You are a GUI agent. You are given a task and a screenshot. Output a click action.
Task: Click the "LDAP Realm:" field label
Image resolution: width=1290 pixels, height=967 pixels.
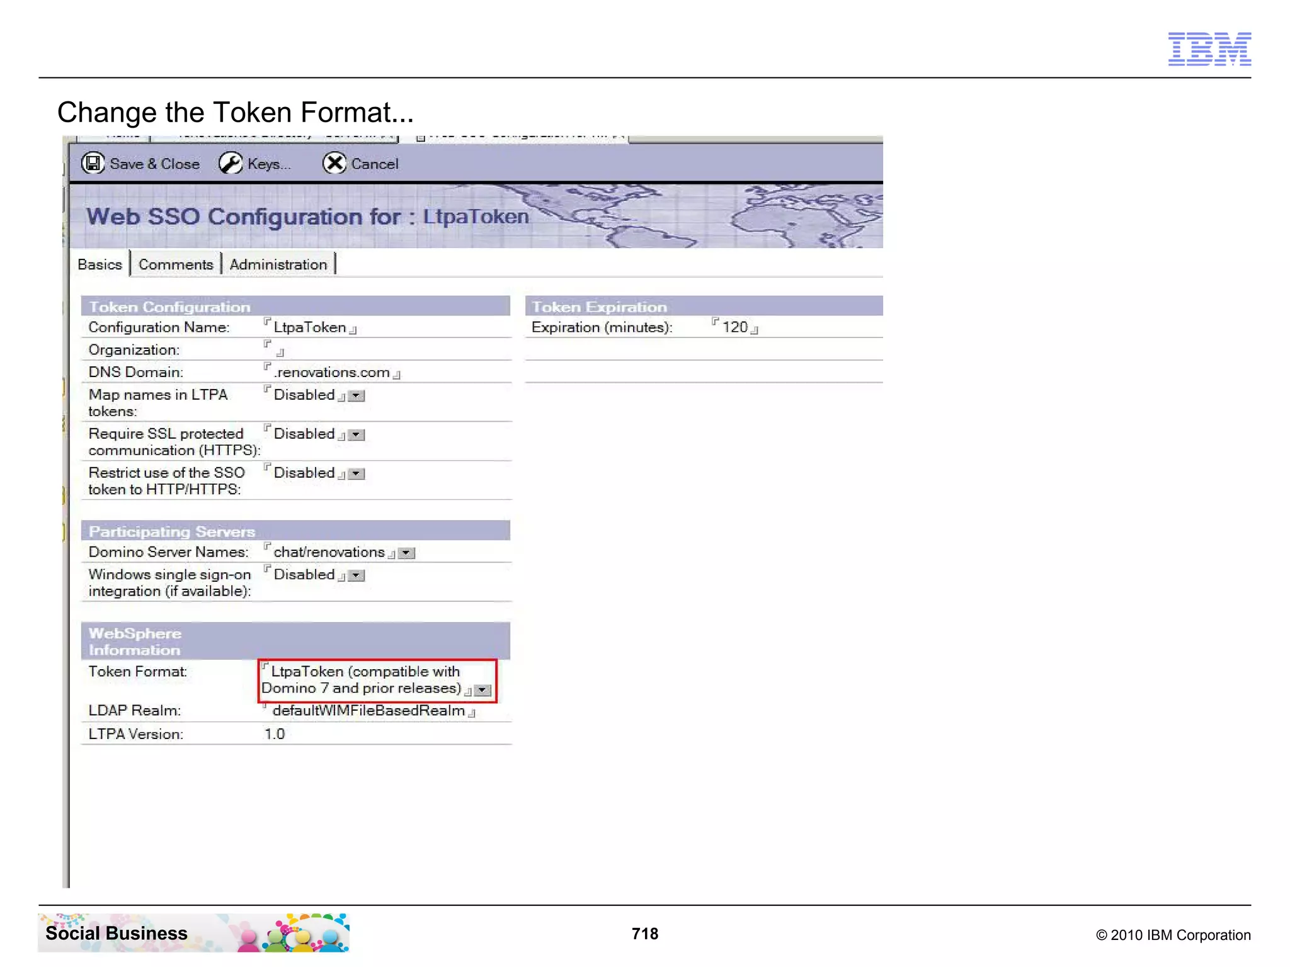(135, 711)
